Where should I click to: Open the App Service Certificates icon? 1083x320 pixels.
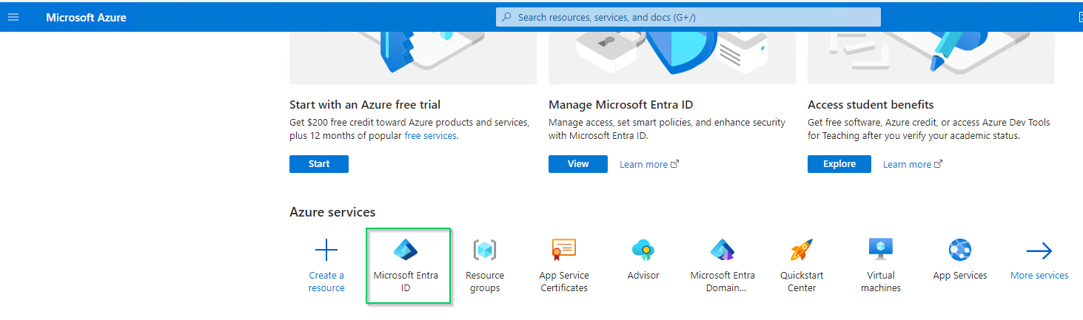coord(564,250)
